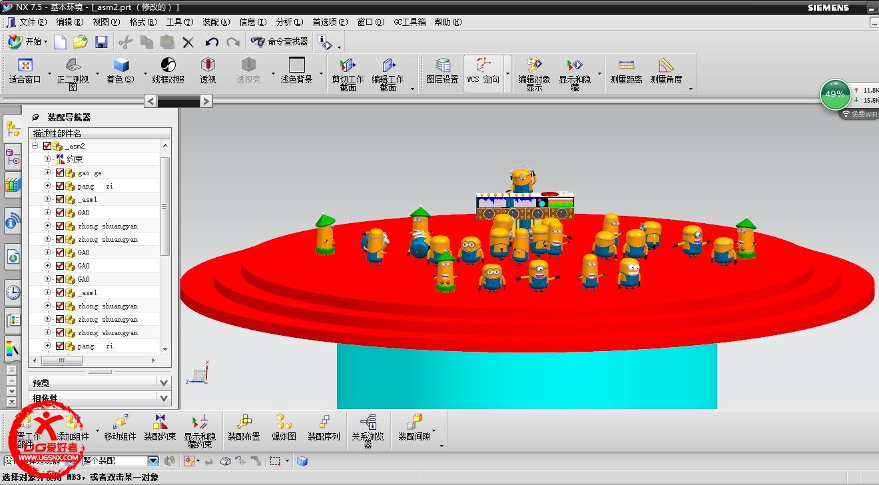The image size is (879, 485).
Task: Toggle the gao ge component checkbox
Action: (60, 173)
